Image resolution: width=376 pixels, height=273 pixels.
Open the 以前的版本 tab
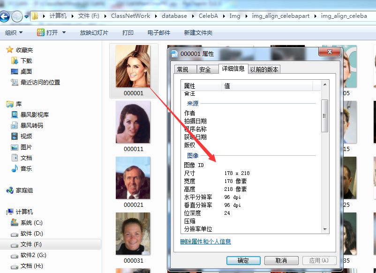[x=263, y=68]
